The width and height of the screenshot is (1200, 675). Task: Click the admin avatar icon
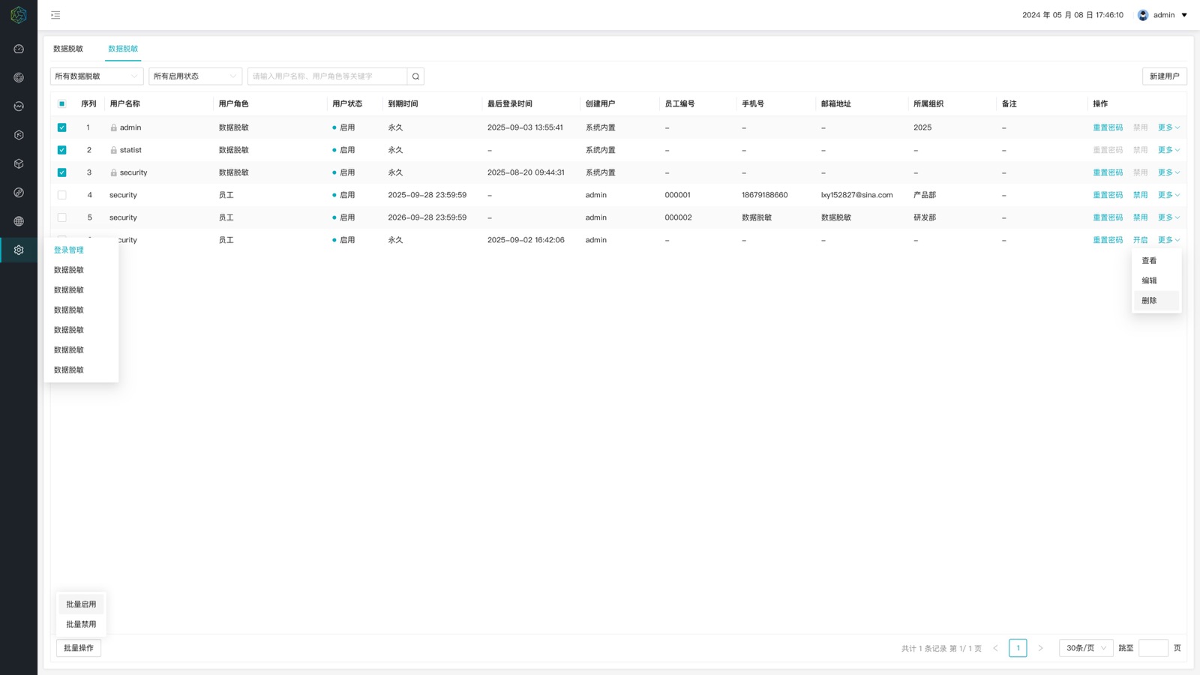pyautogui.click(x=1143, y=15)
